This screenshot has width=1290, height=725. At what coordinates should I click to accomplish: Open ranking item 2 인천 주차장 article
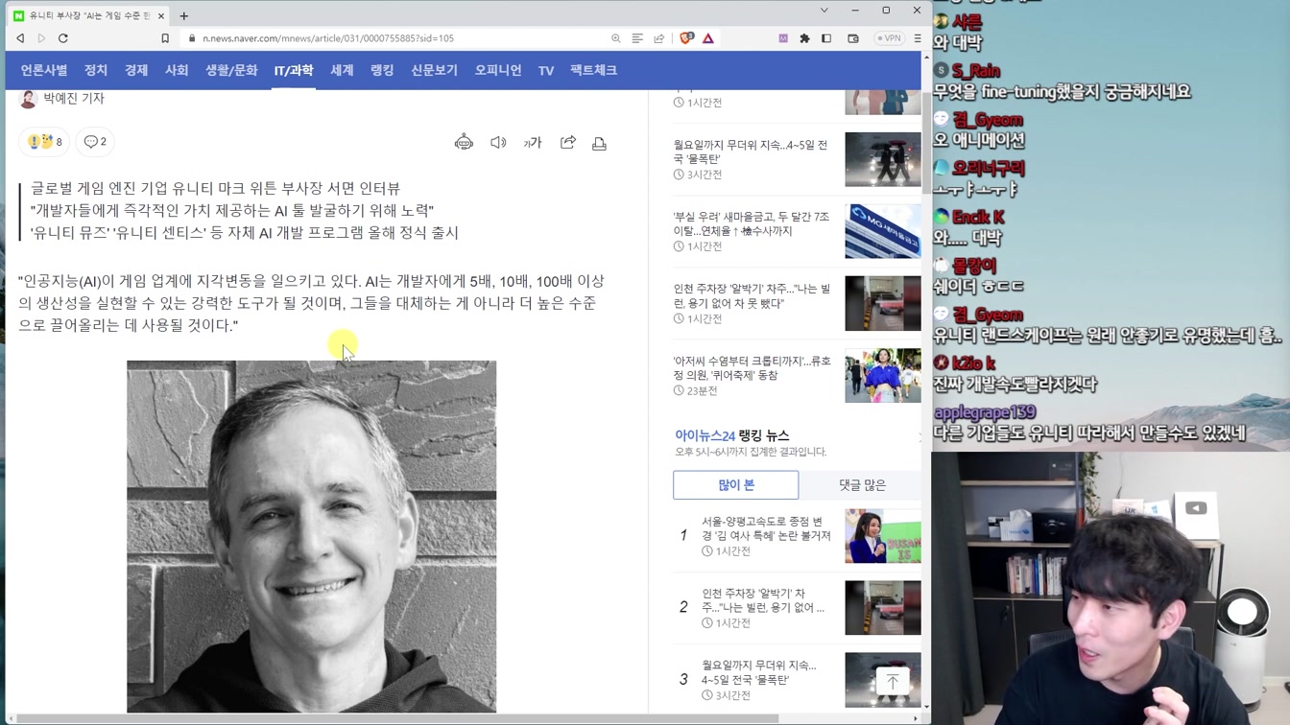pyautogui.click(x=763, y=600)
